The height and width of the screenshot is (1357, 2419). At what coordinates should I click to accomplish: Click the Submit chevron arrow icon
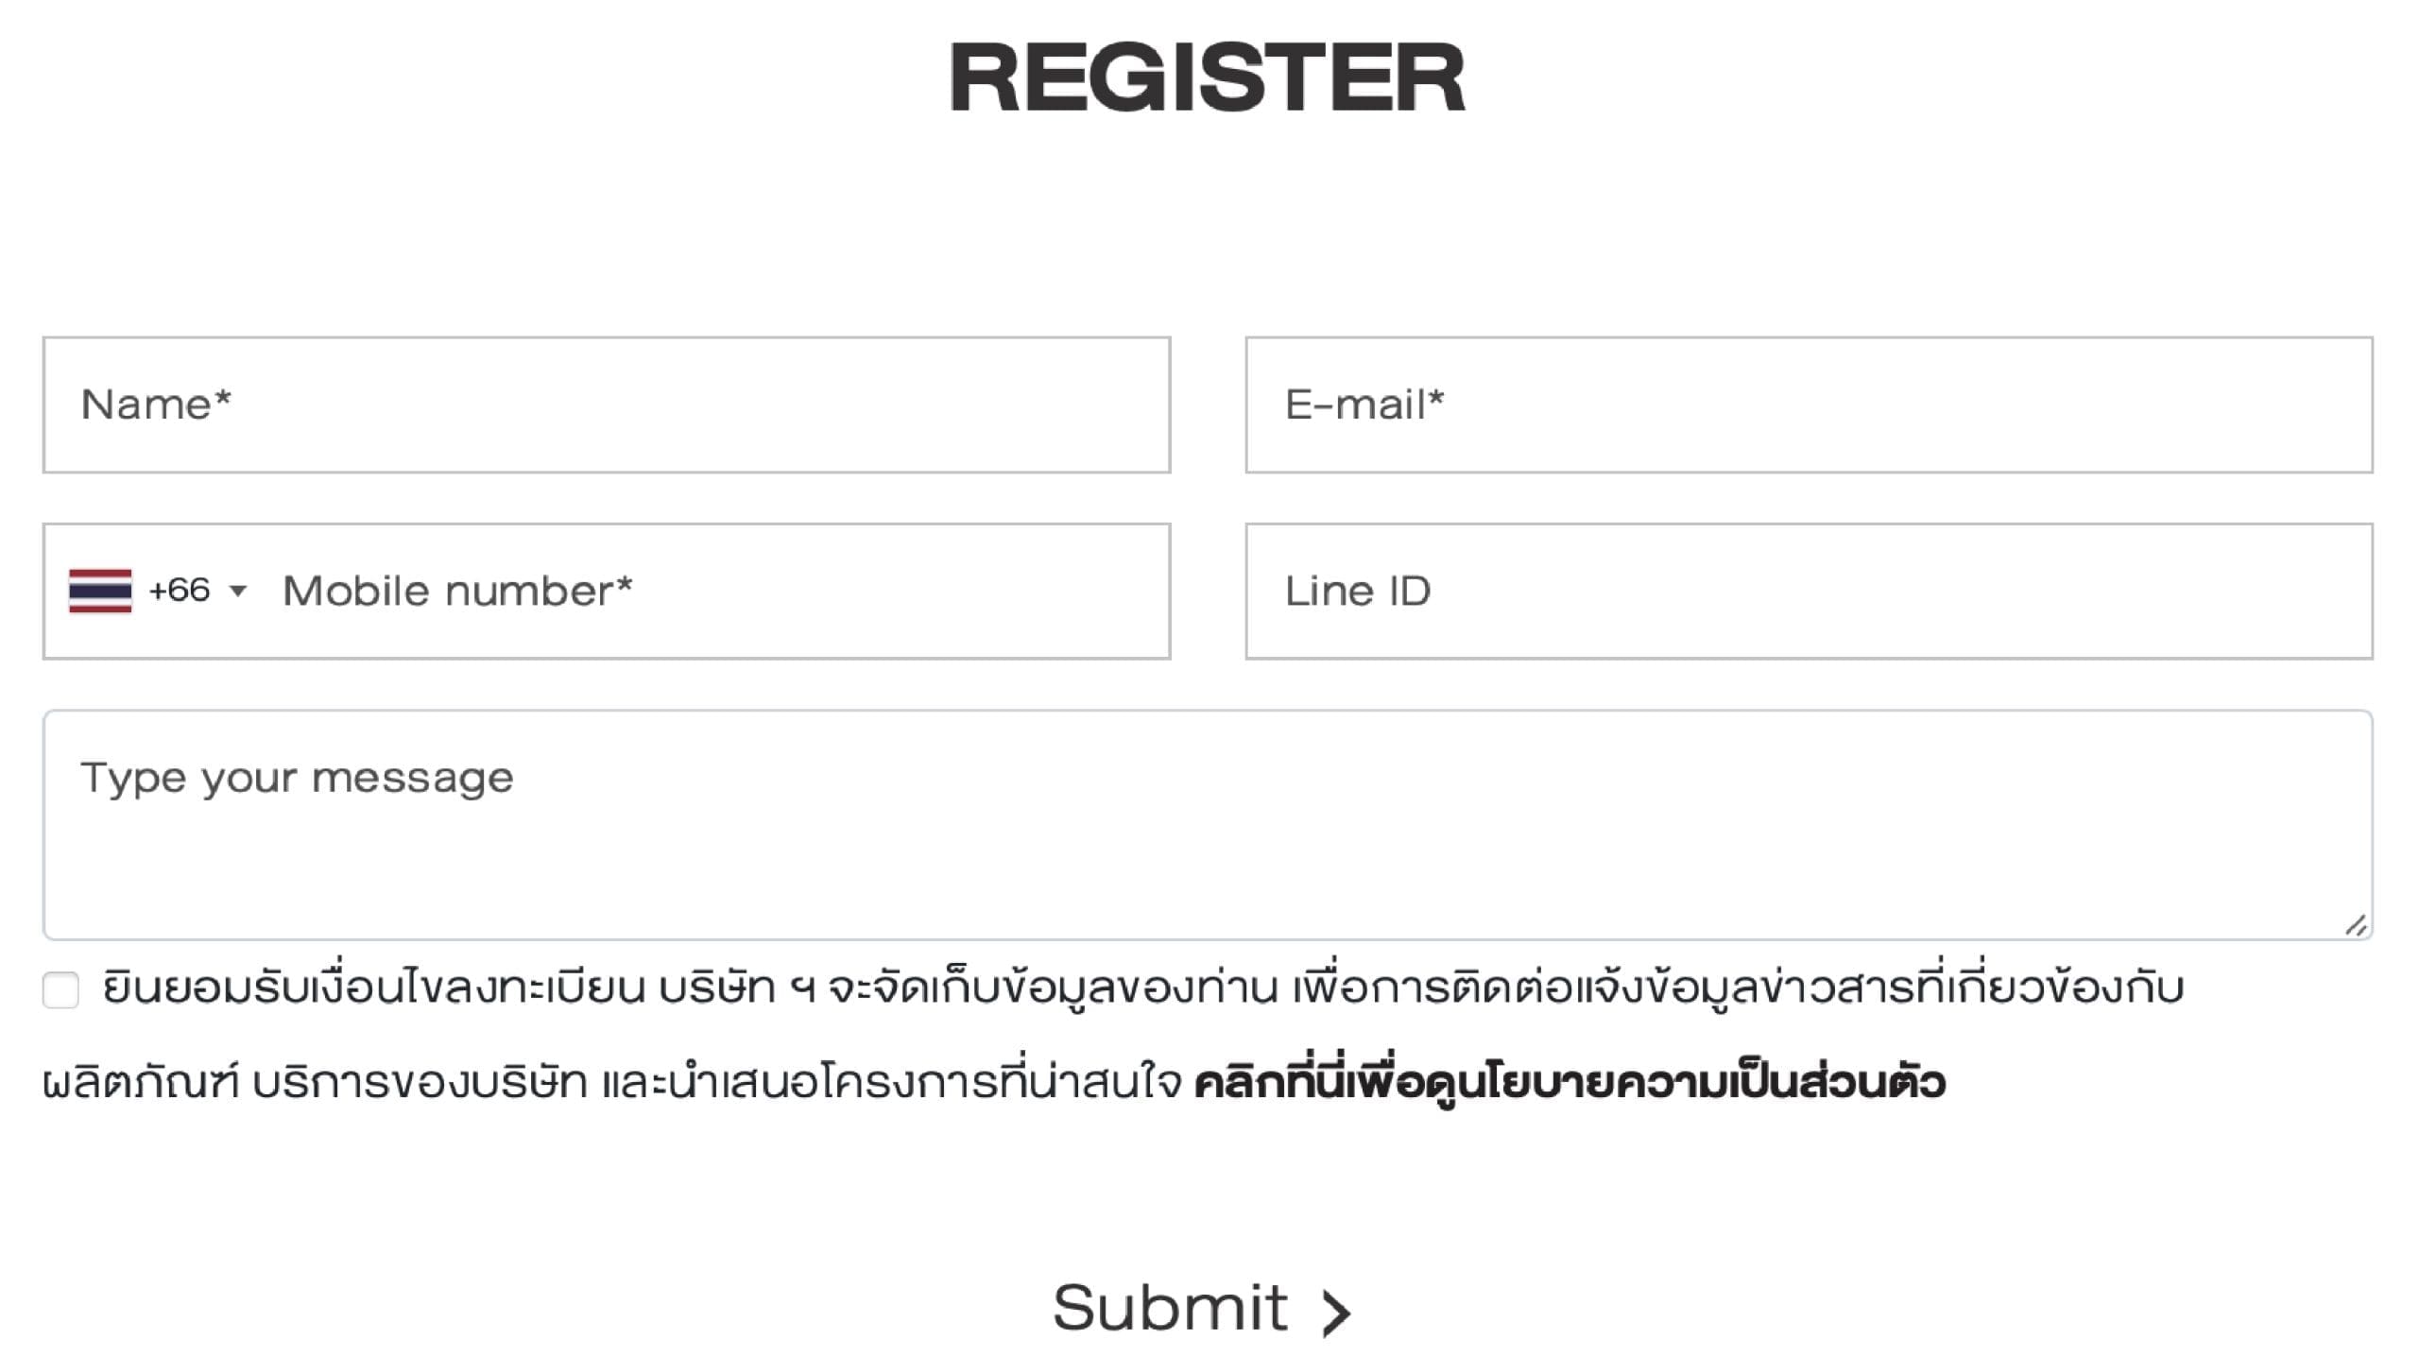pyautogui.click(x=1336, y=1313)
